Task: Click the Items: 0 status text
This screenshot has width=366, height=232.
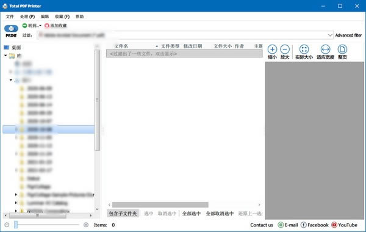Action: pos(104,225)
